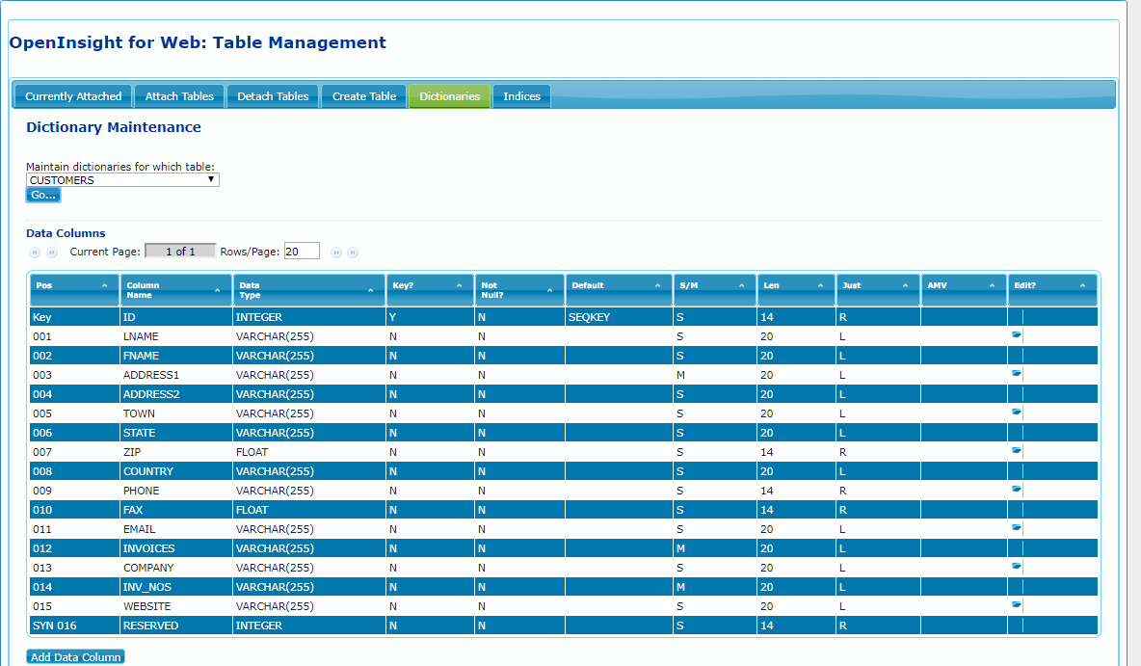Select the TOWN column name cell
This screenshot has width=1141, height=666.
click(176, 413)
